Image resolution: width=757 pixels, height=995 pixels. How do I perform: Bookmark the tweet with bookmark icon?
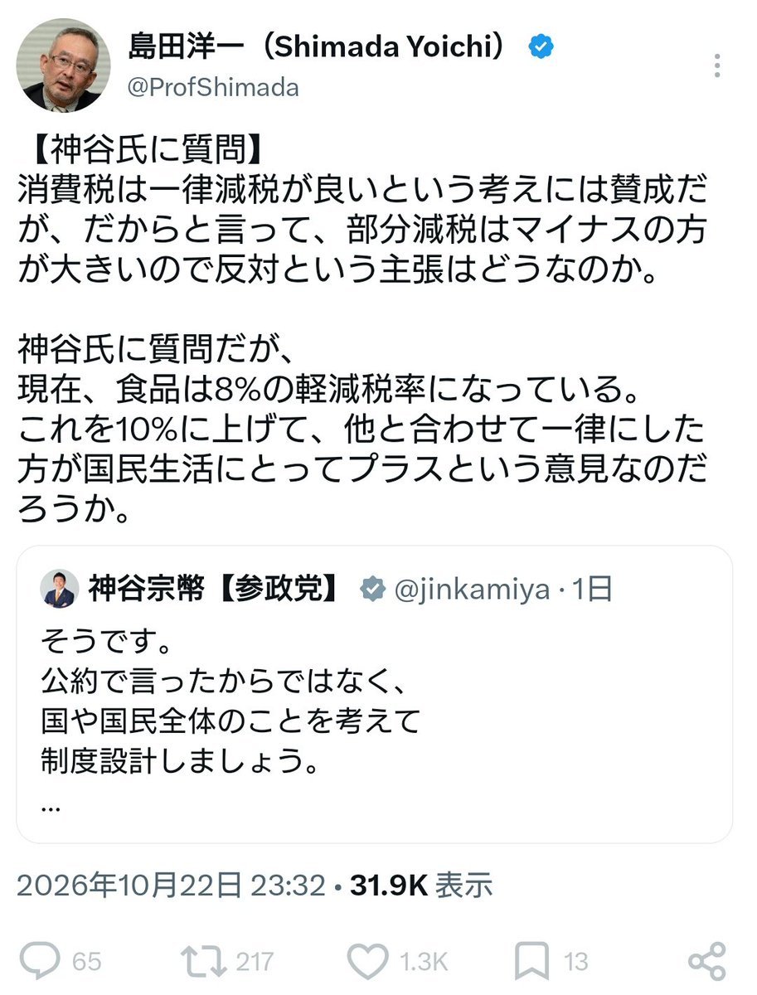pos(531,961)
